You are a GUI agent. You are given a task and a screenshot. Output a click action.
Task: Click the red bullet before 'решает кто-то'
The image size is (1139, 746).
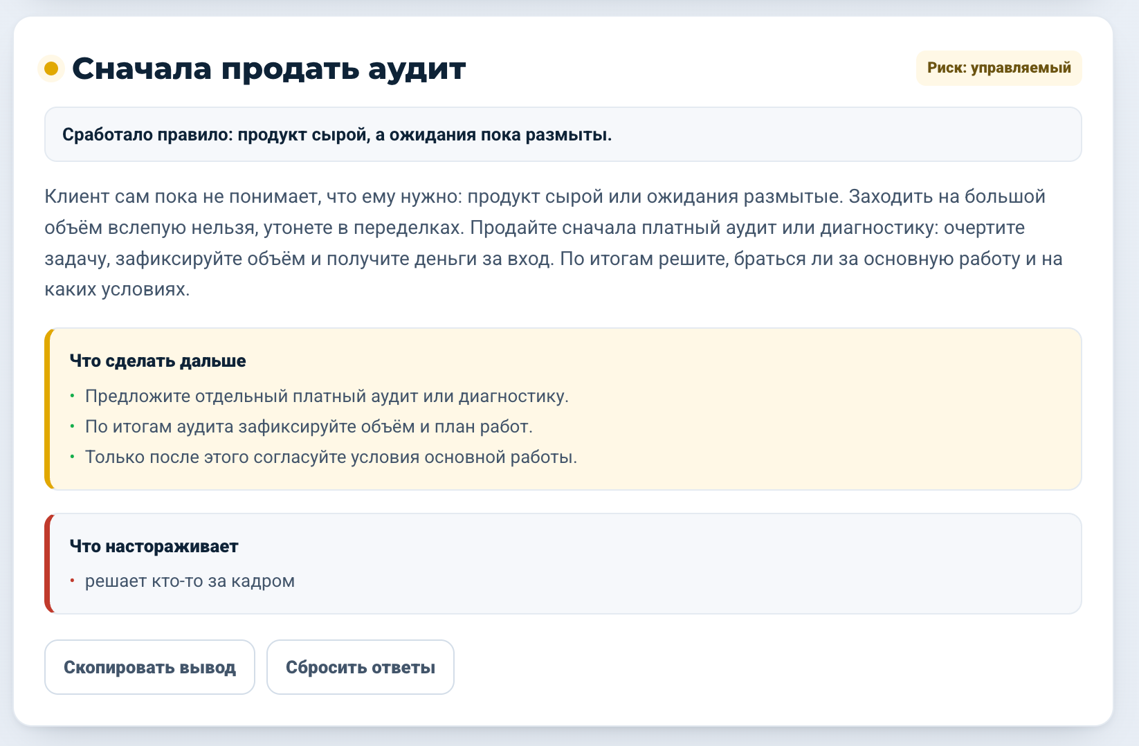72,580
